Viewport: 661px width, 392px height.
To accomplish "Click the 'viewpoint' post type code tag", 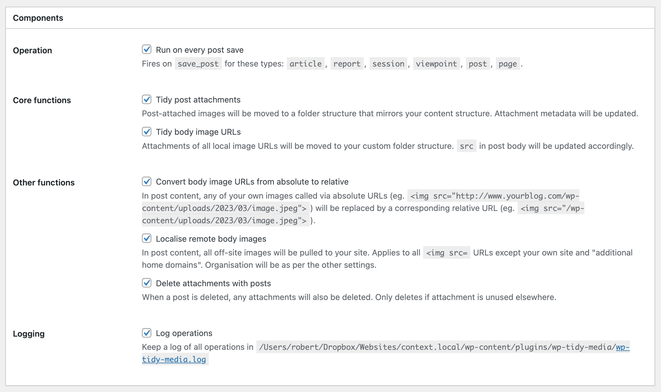I will pyautogui.click(x=436, y=64).
